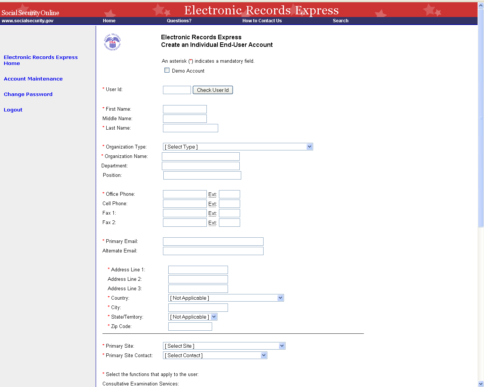The height and width of the screenshot is (387, 484).
Task: Click the vertical scrollbar thumb
Action: pos(481,118)
